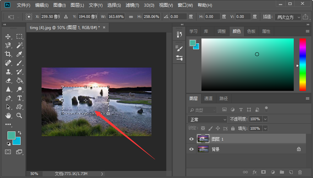Screen dimensions: 313x178
Task: Click the foreground color swatch in toolbar
Action: [11, 135]
